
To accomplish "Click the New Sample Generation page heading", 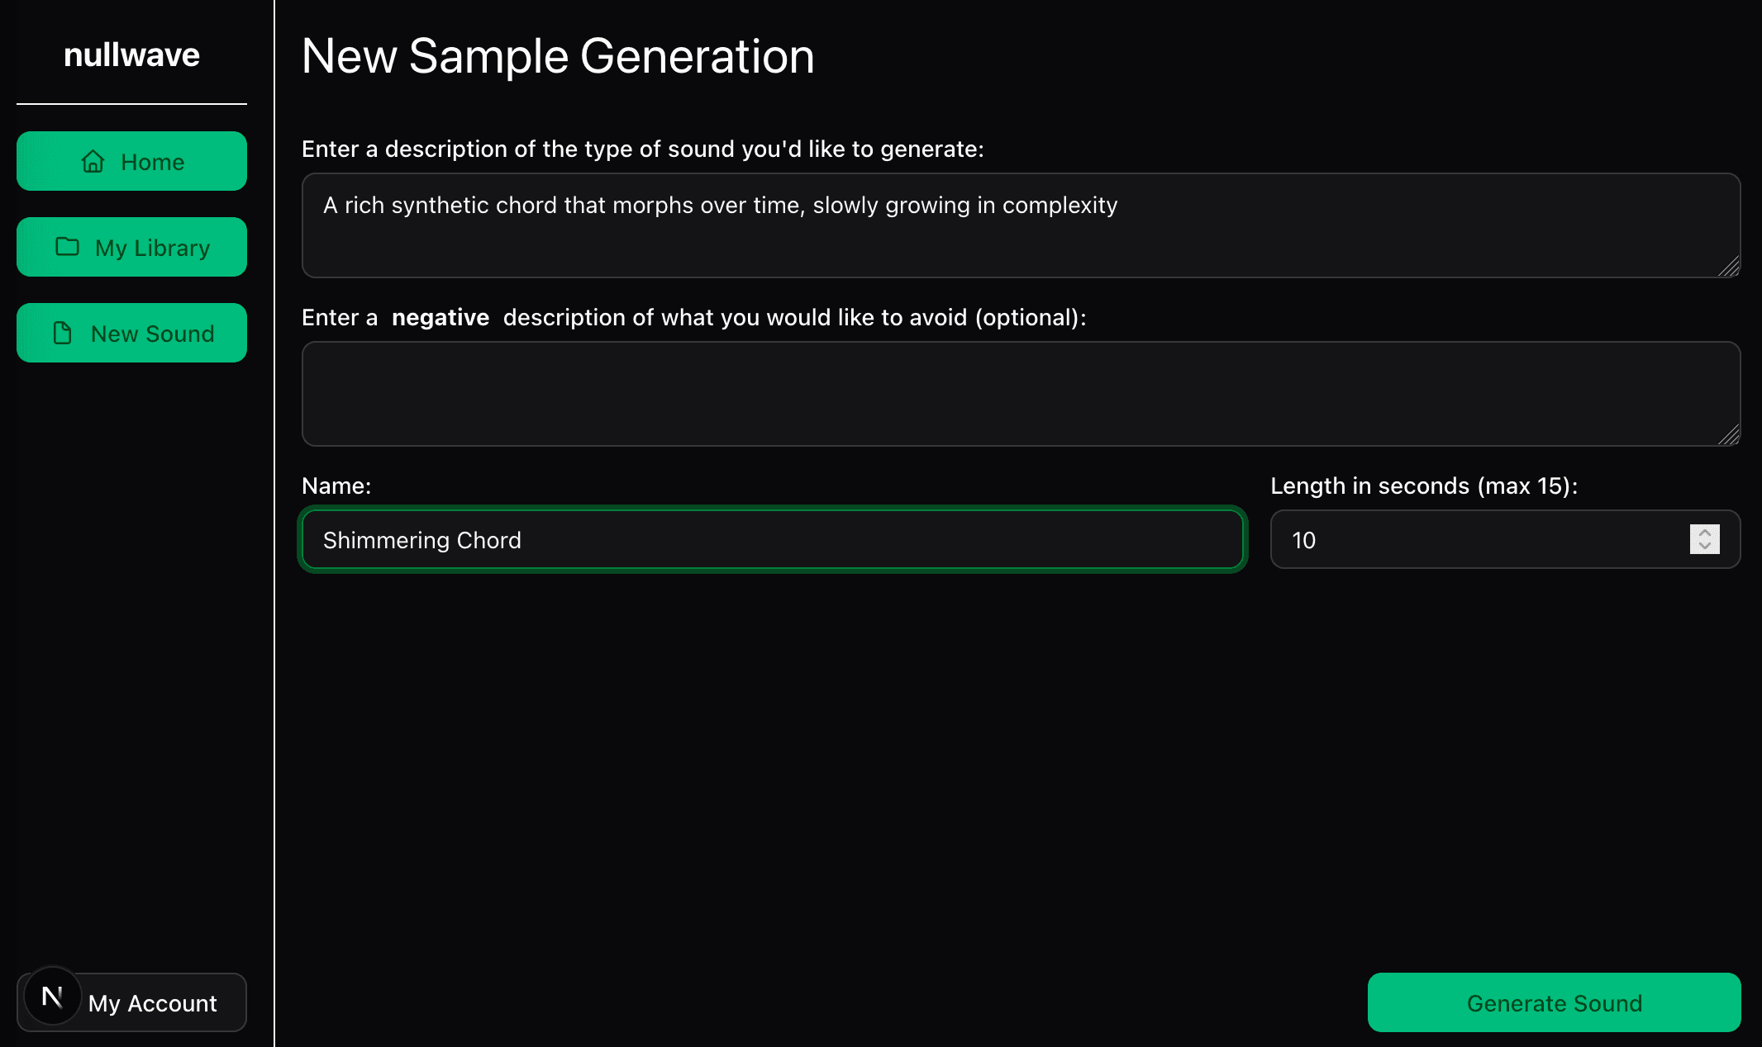I will 558,55.
